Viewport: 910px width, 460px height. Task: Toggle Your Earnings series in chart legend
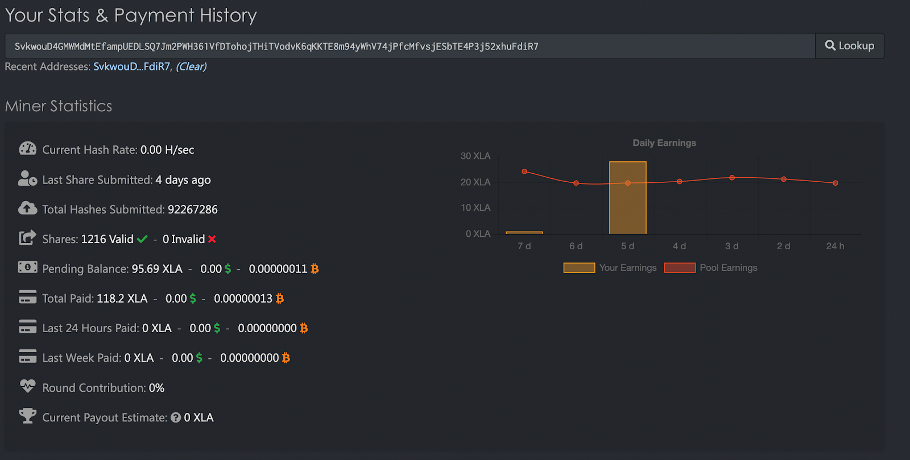(610, 267)
